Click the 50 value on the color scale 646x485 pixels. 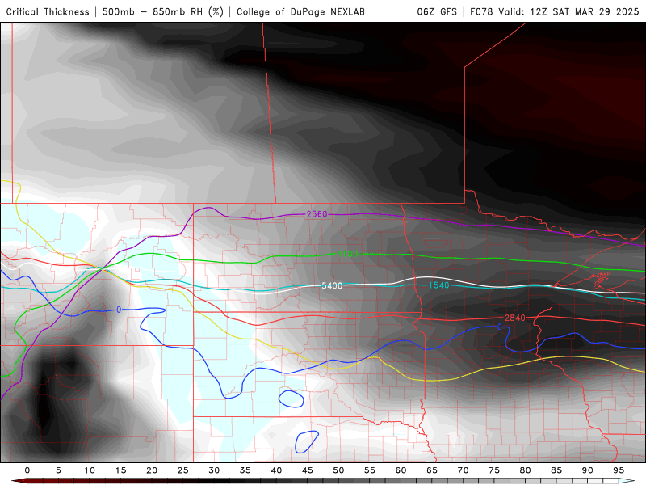(x=338, y=470)
